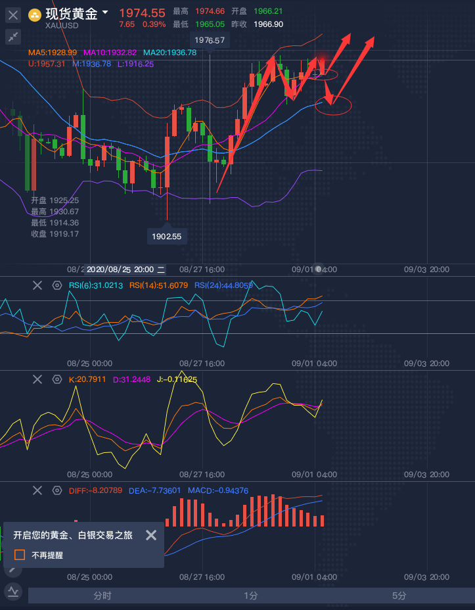475x610 pixels.
Task: Switch to the 1分 timeframe tab
Action: (x=250, y=596)
